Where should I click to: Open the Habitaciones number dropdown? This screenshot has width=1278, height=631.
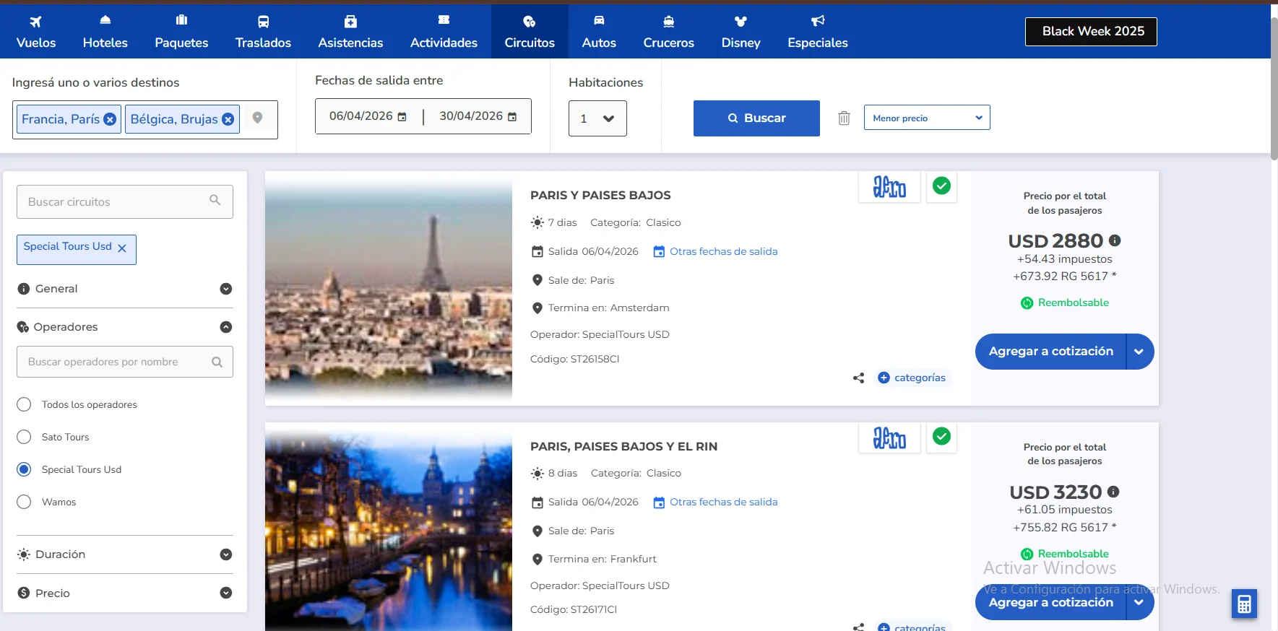[x=597, y=119]
